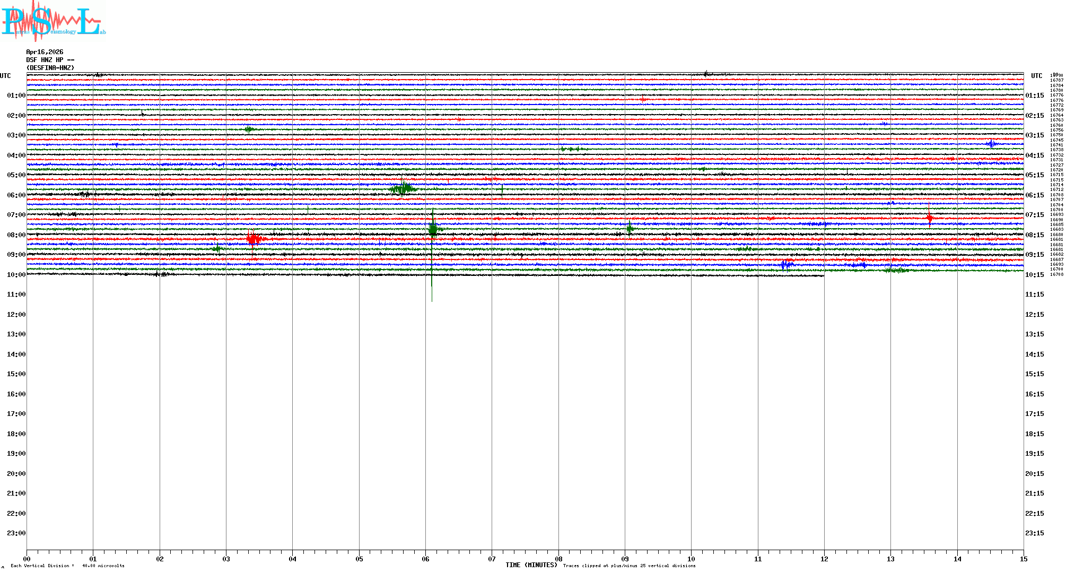Click the Apr16,2026 date label
This screenshot has height=573, width=1066.
click(x=45, y=52)
